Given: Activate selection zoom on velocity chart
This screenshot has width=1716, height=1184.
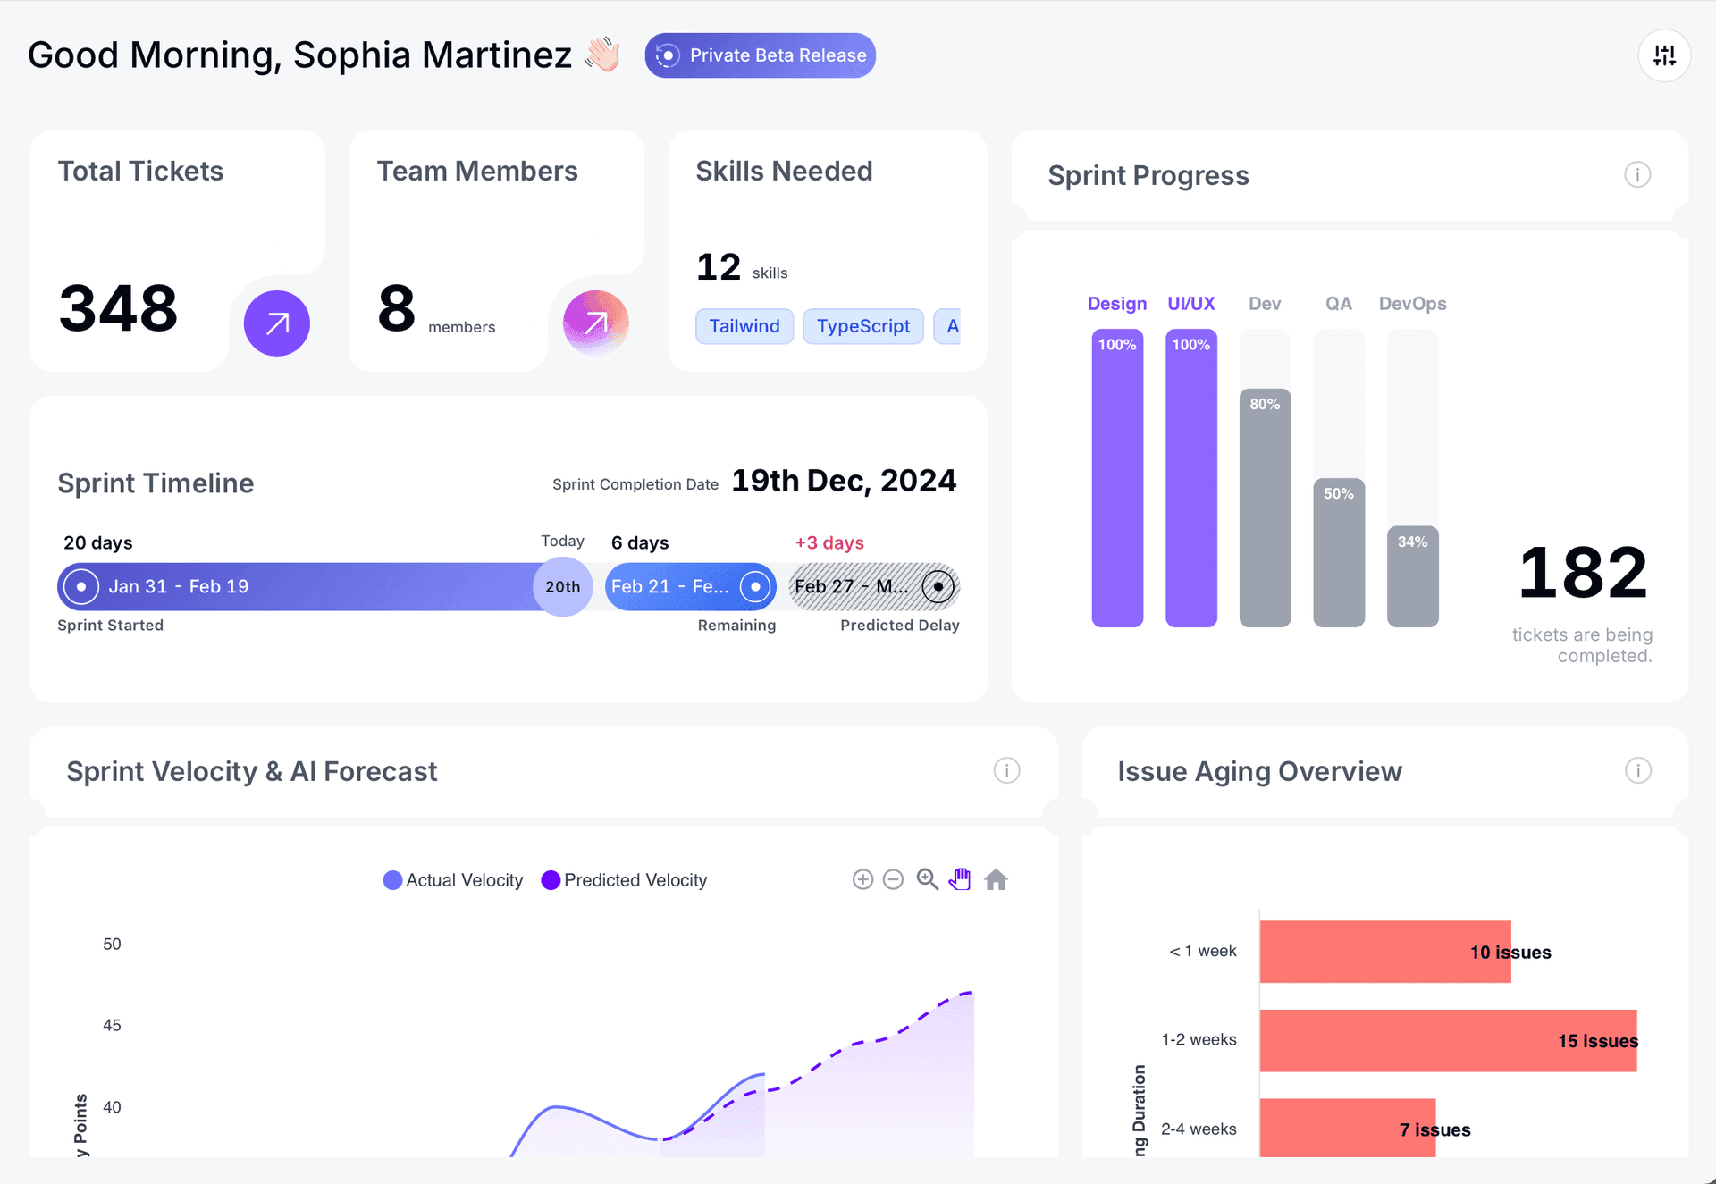Looking at the screenshot, I should click(927, 879).
